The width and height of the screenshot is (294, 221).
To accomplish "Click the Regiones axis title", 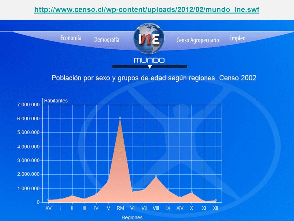I will 132,218.
